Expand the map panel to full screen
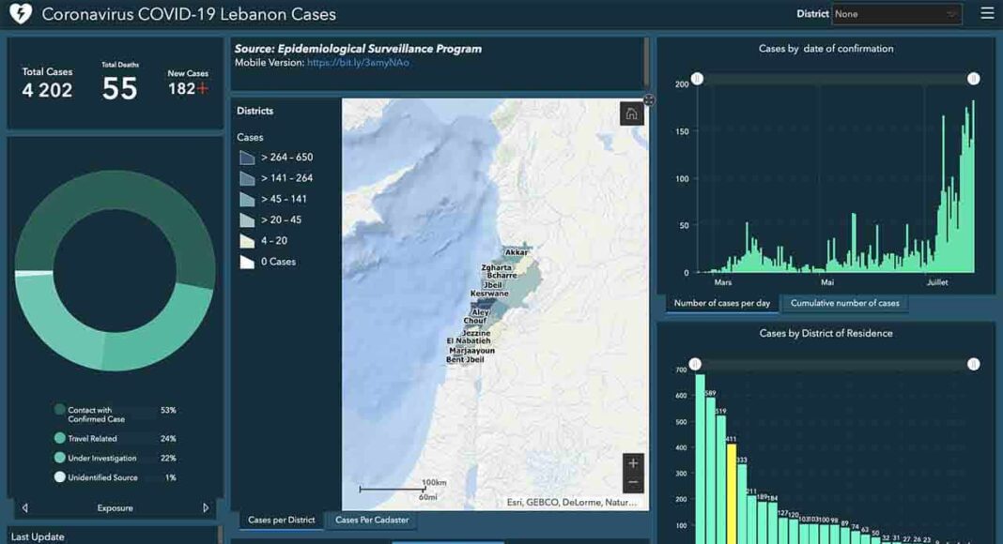The height and width of the screenshot is (544, 1003). coord(648,99)
